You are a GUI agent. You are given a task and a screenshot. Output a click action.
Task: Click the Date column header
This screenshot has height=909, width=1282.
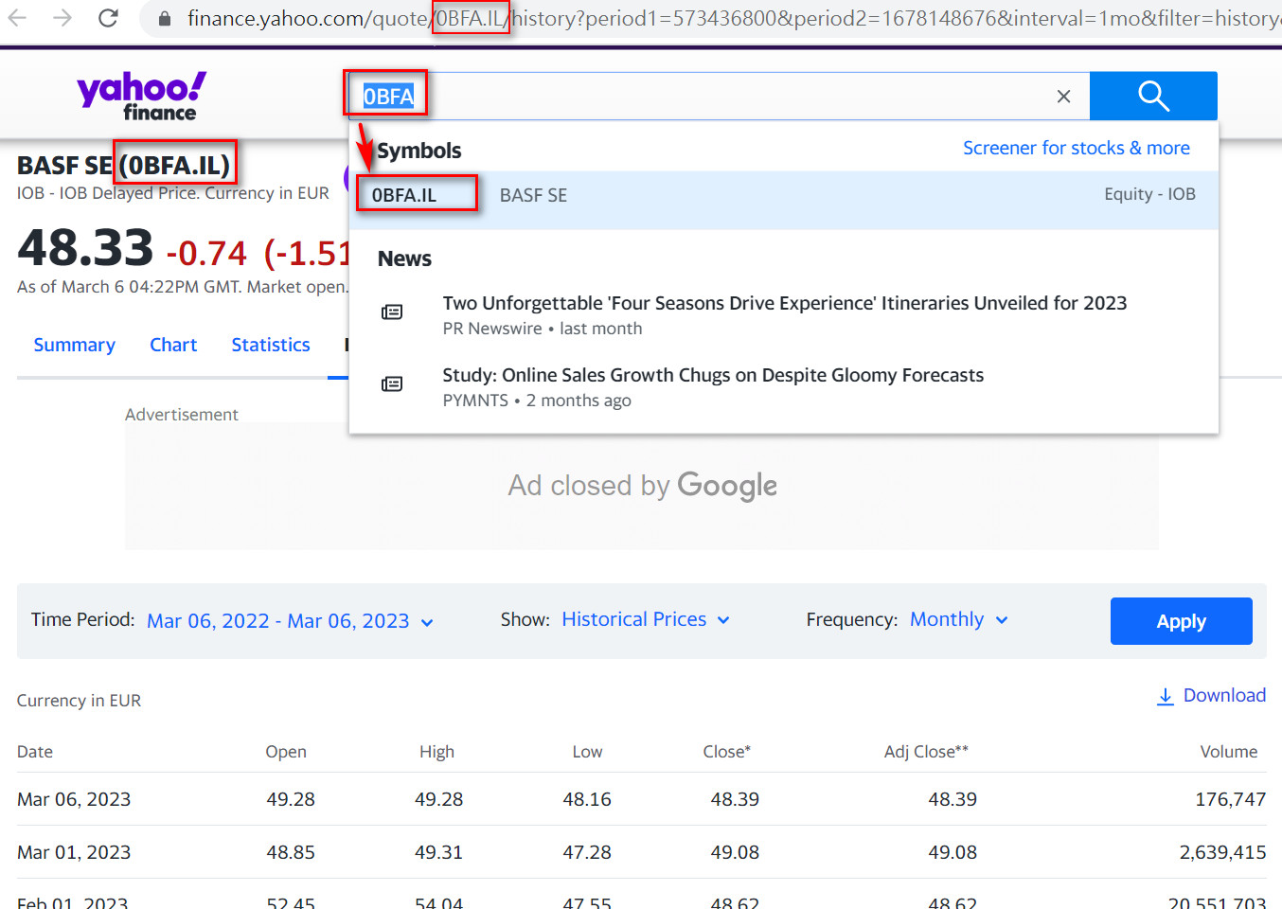click(35, 752)
